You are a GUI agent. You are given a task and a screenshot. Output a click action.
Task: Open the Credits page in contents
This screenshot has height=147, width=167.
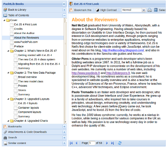click(18, 29)
